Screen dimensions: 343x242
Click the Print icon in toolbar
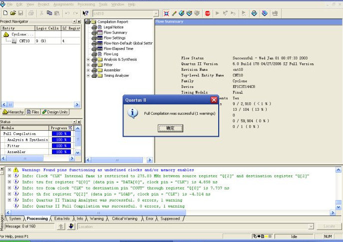[31, 13]
